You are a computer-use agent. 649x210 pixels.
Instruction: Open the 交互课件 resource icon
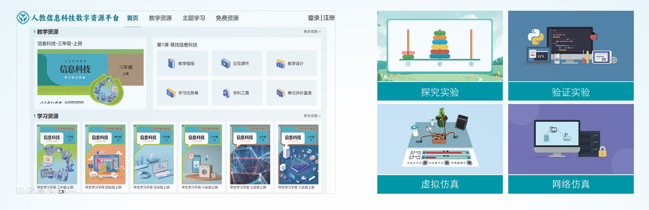226,63
